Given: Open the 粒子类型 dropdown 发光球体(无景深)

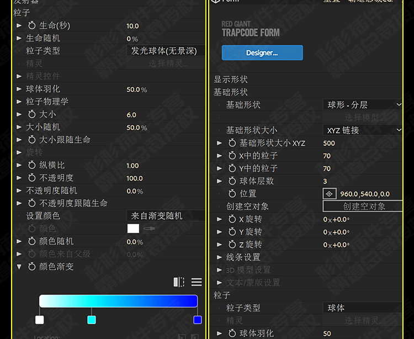Looking at the screenshot, I should pyautogui.click(x=166, y=51).
